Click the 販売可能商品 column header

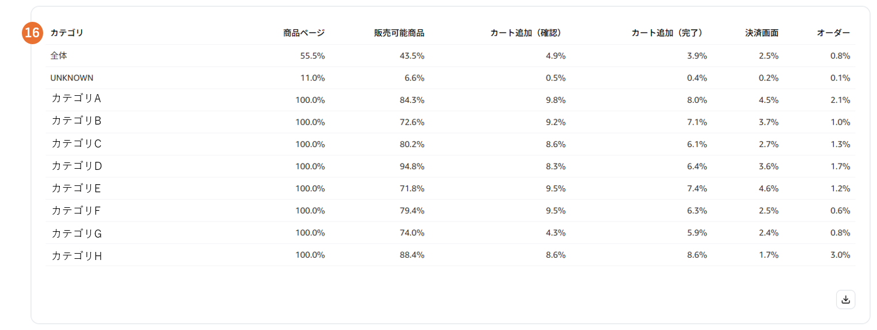399,33
